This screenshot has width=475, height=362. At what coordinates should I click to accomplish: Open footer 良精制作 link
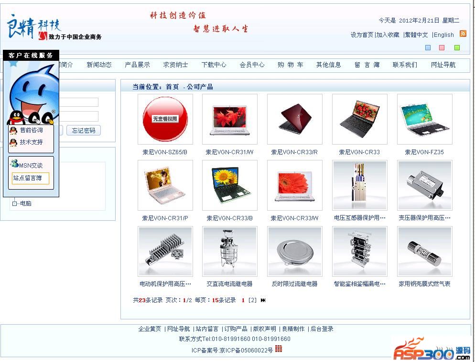click(293, 329)
